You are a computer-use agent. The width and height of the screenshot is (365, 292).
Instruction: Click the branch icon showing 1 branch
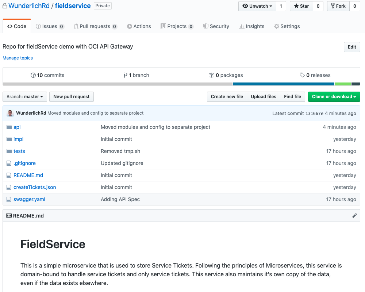(126, 75)
